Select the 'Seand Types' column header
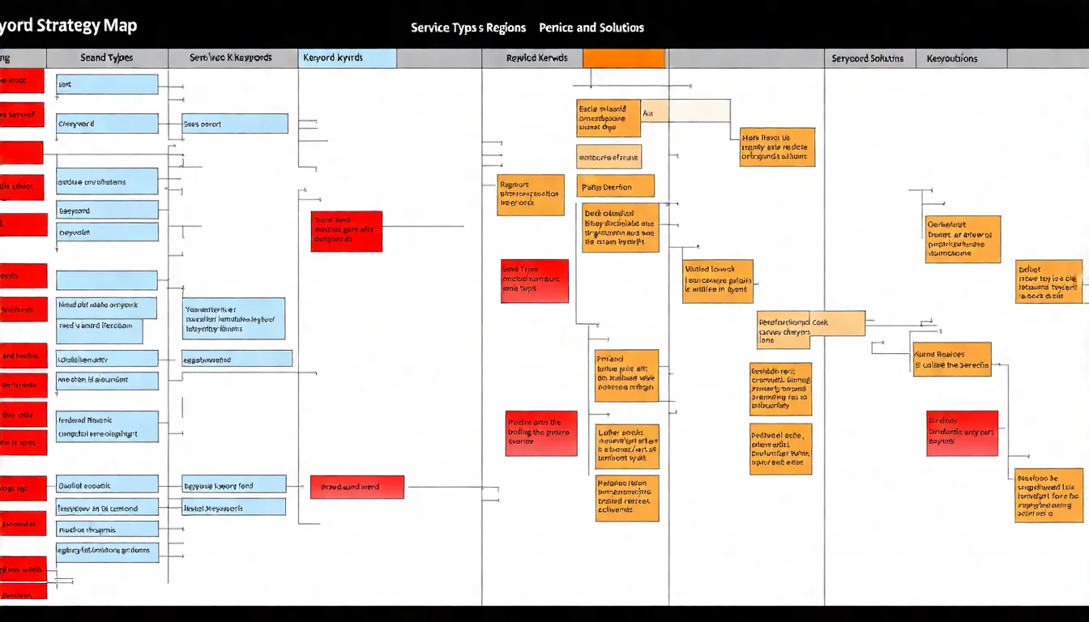Image resolution: width=1089 pixels, height=622 pixels. click(107, 58)
